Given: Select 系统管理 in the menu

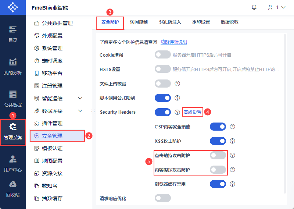Looking at the screenshot, I should (x=52, y=48).
